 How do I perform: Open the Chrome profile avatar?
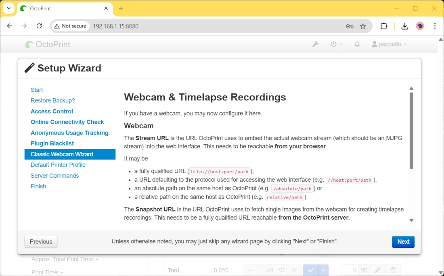420,26
